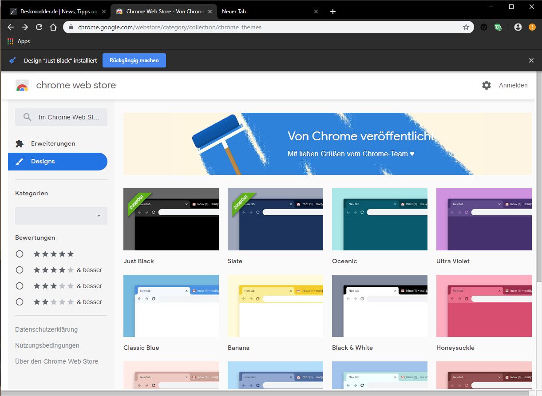The width and height of the screenshot is (542, 396).
Task: Select the four stars & besser filter
Action: (x=20, y=270)
